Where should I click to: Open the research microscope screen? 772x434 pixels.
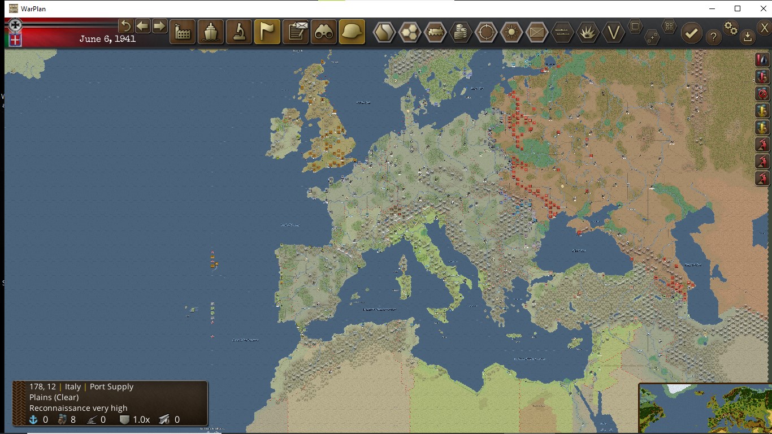pos(238,32)
